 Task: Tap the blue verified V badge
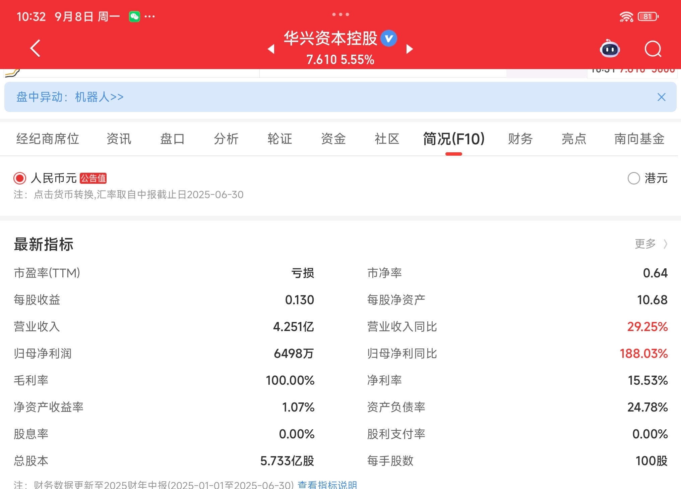[x=389, y=39]
